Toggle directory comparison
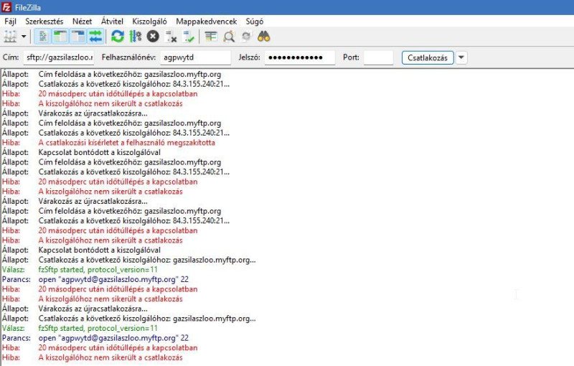This screenshot has height=366, width=574. 229,37
